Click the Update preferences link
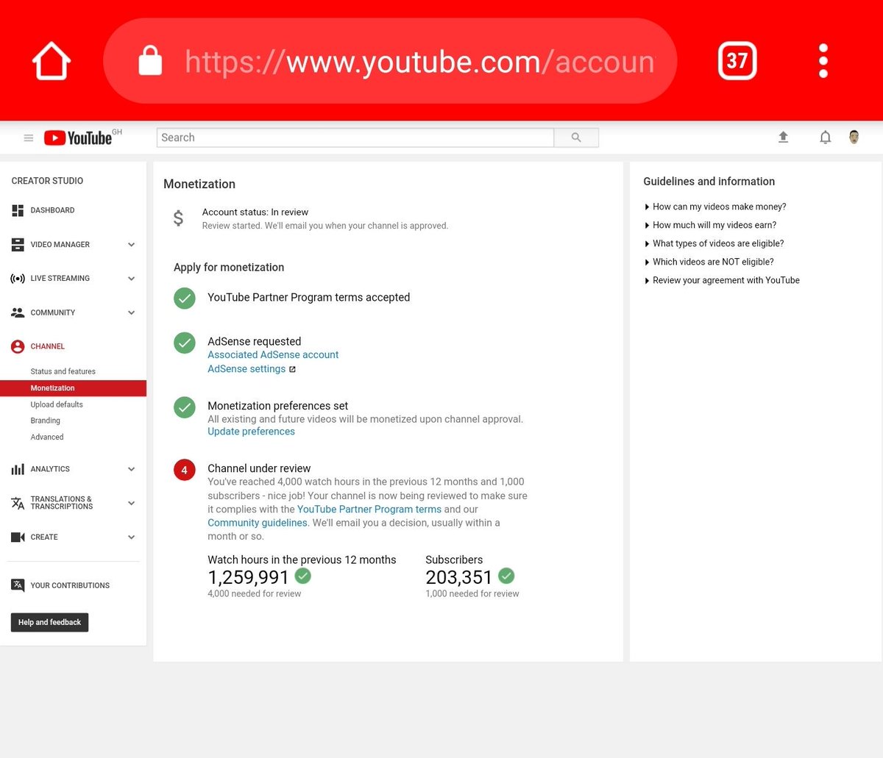 [251, 432]
